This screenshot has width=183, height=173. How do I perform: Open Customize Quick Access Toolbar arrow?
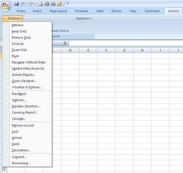point(68,3)
